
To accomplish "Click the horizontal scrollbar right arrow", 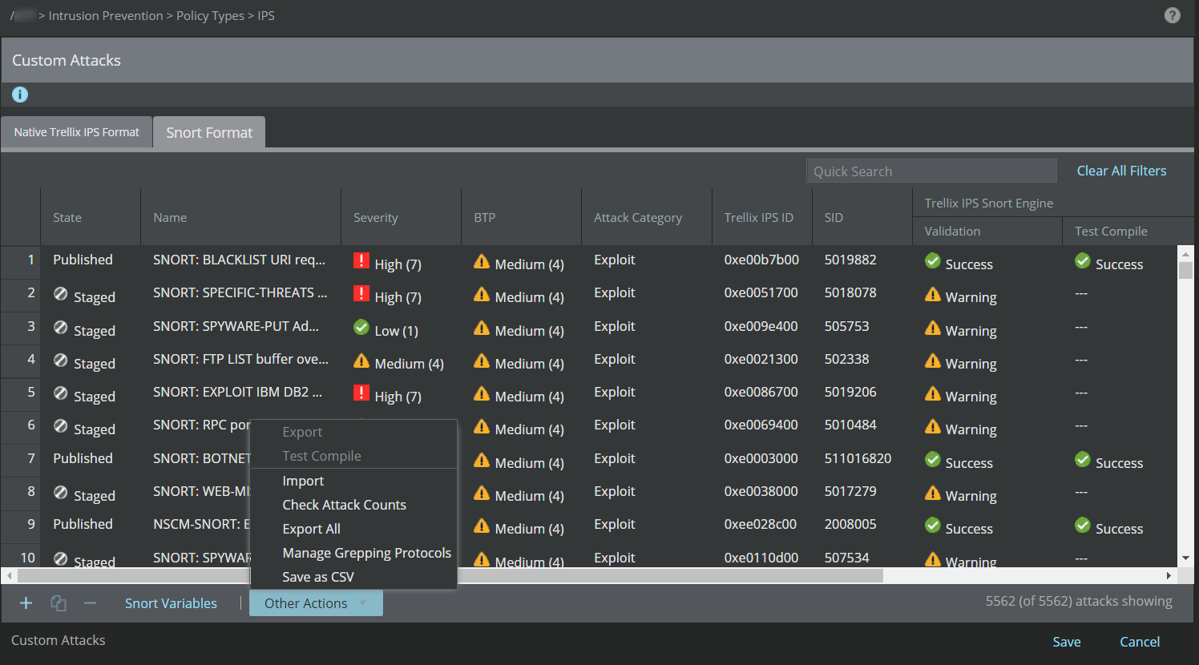I will tap(1169, 575).
